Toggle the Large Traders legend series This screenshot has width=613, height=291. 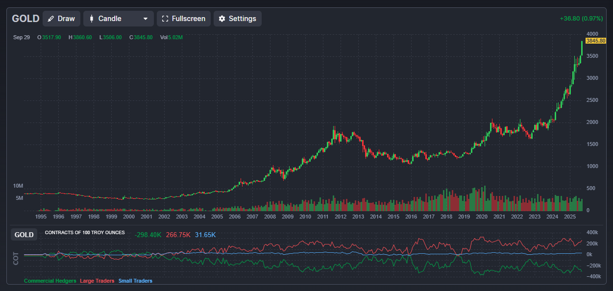click(x=97, y=281)
